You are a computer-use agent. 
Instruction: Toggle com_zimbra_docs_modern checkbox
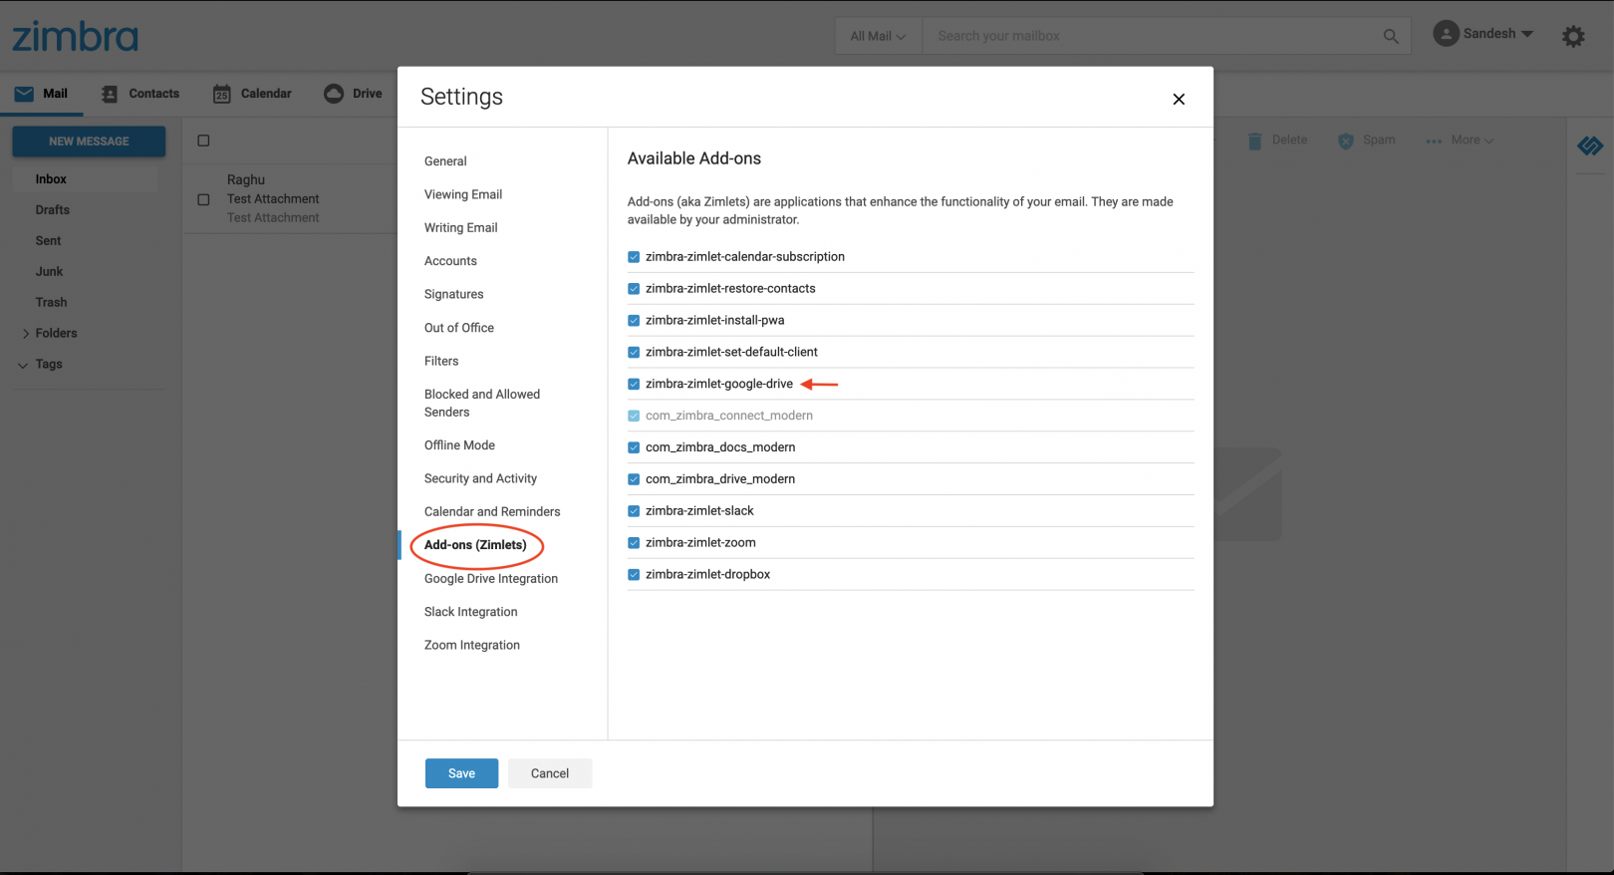[634, 447]
